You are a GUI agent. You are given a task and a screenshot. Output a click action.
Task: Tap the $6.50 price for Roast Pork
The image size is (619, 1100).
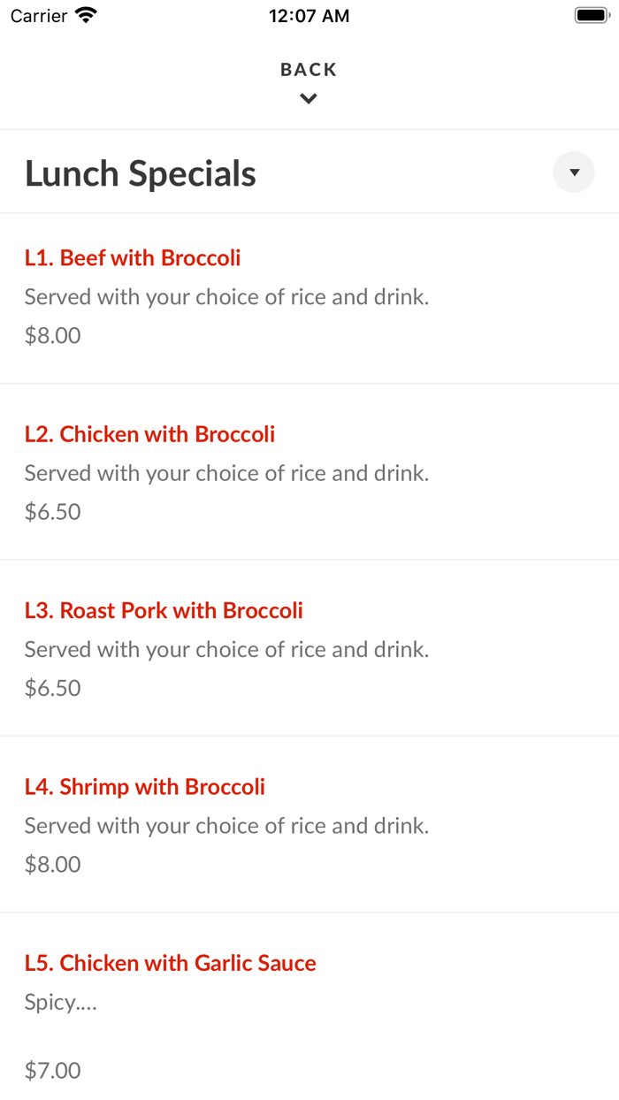coord(53,688)
